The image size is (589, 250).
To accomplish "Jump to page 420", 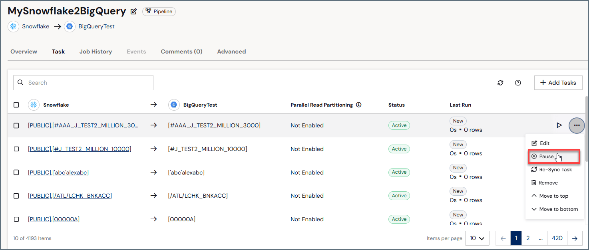I will point(557,238).
